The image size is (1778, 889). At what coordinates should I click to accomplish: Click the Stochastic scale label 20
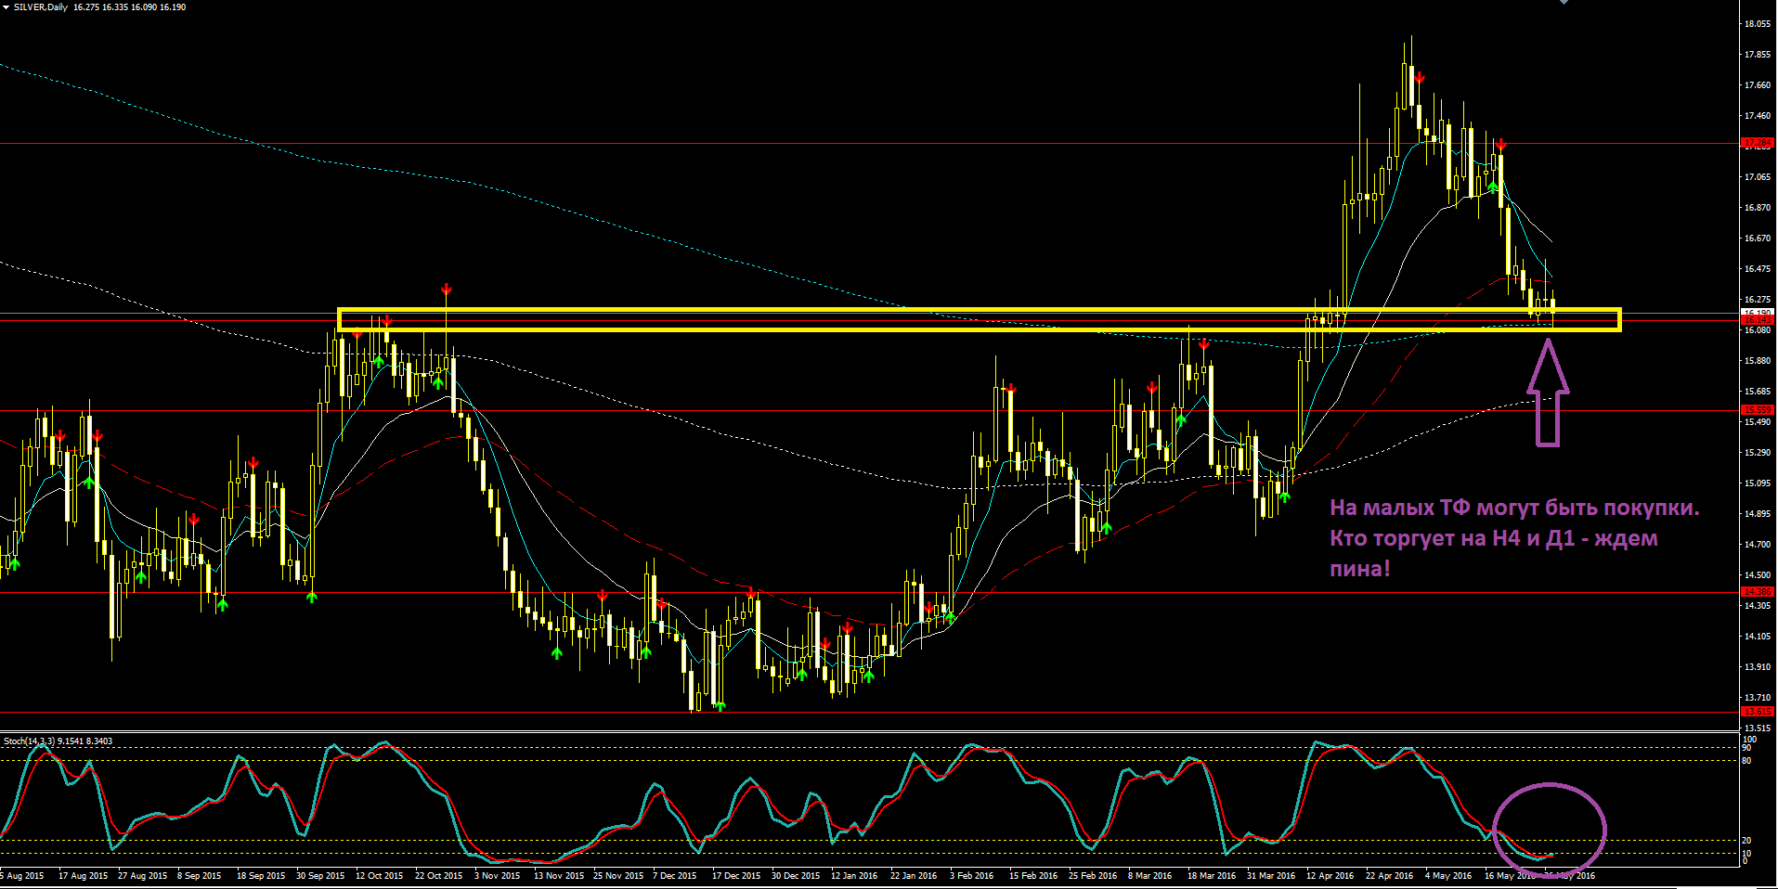click(1746, 841)
